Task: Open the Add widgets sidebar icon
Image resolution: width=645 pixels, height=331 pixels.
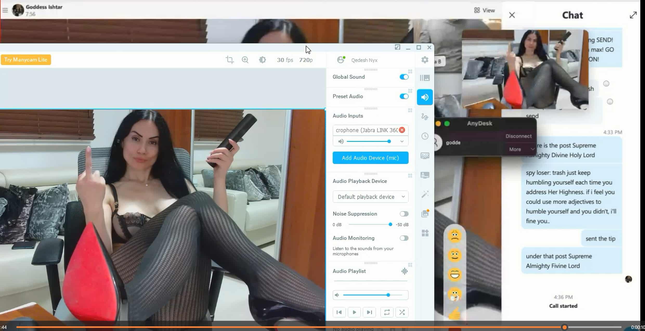Action: [425, 233]
